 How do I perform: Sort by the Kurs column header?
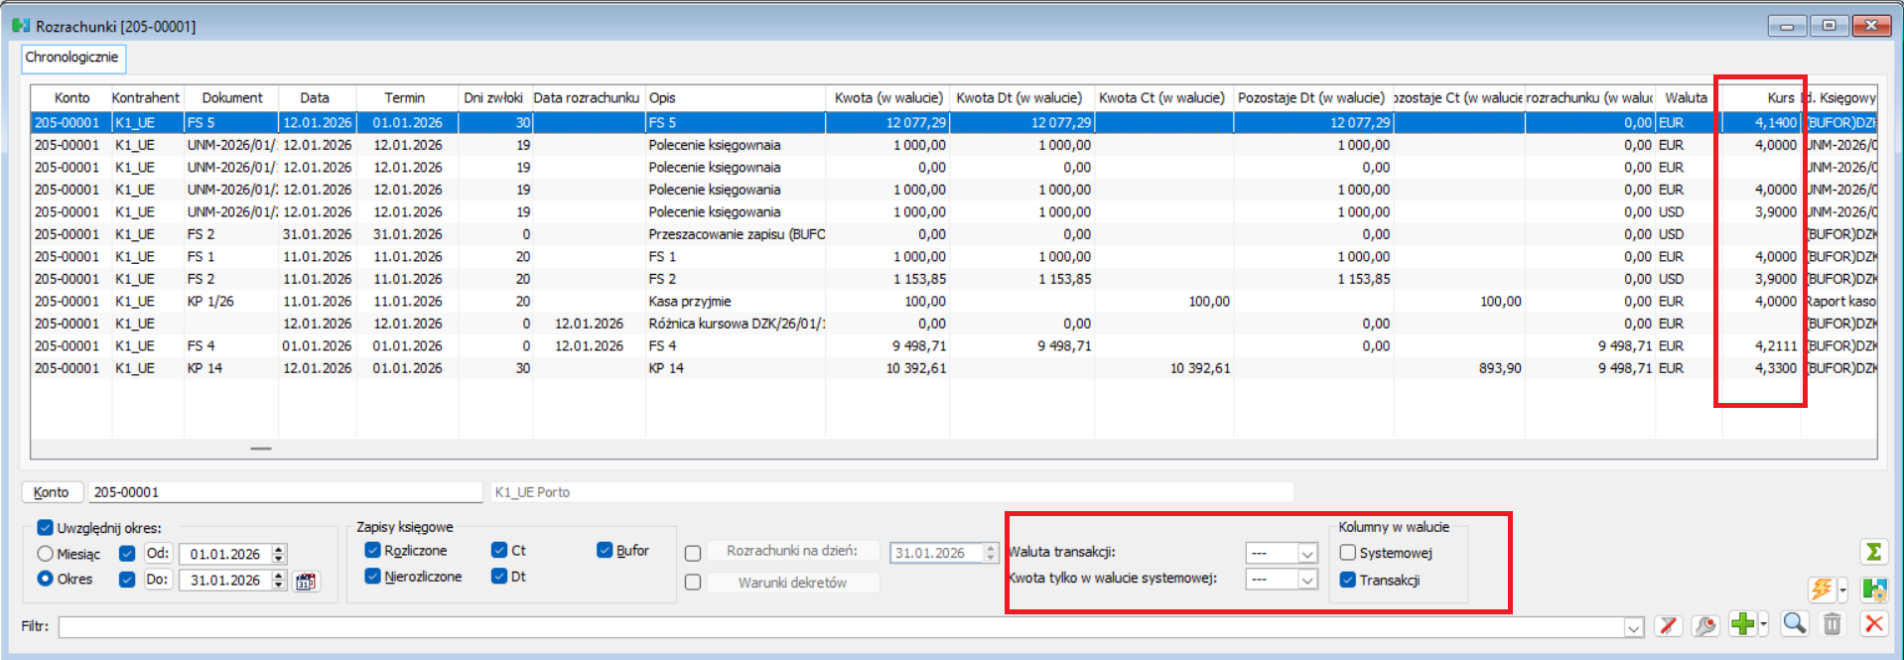tap(1780, 97)
